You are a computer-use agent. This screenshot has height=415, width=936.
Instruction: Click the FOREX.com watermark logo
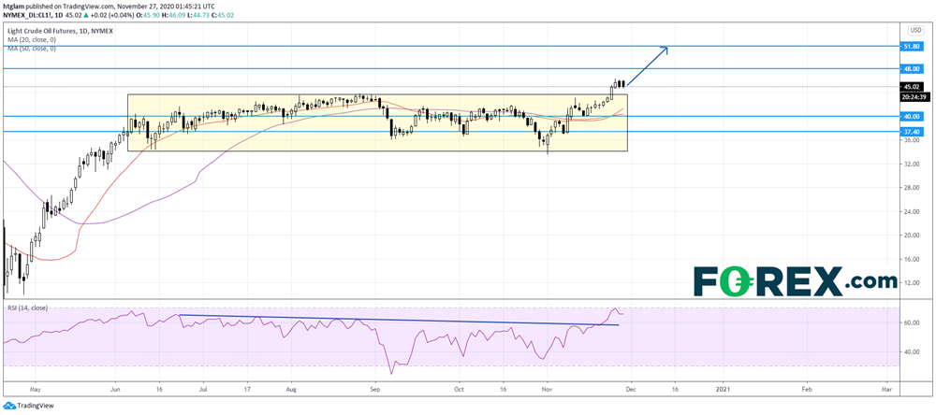click(795, 280)
